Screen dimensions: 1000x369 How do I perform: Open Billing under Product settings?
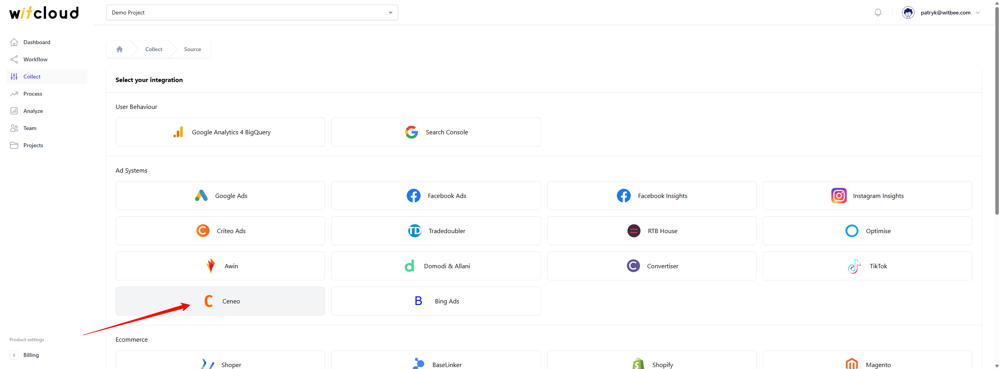47,355
